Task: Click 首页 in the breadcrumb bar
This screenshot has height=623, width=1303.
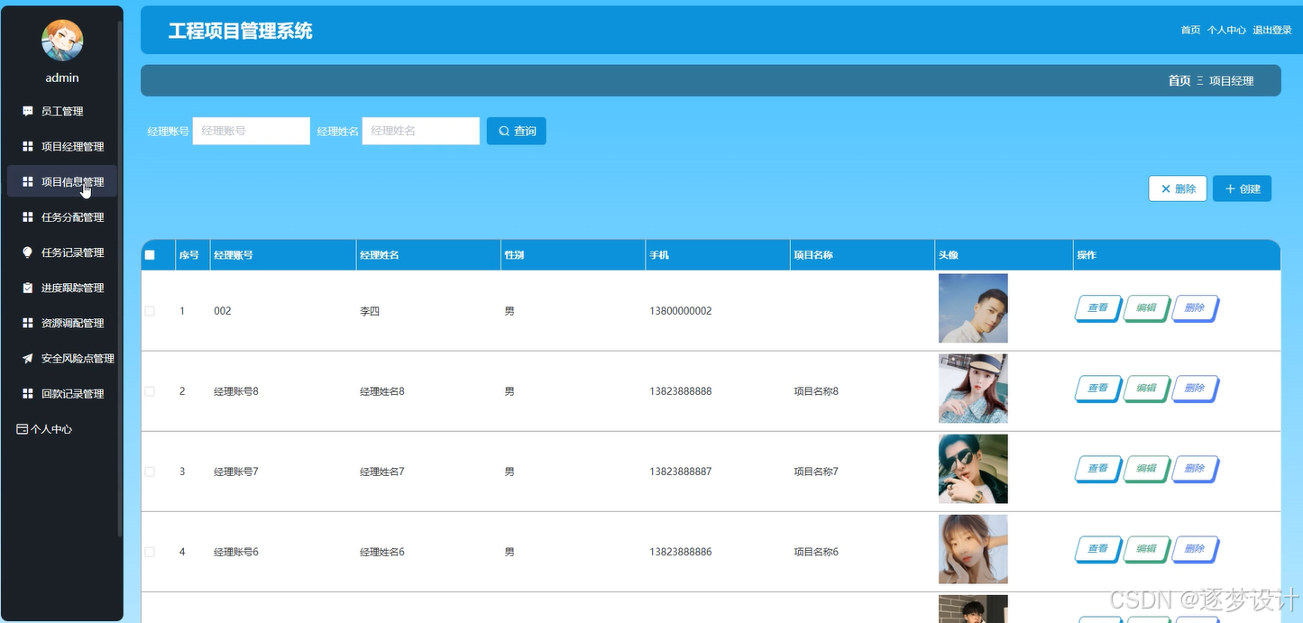Action: tap(1179, 80)
